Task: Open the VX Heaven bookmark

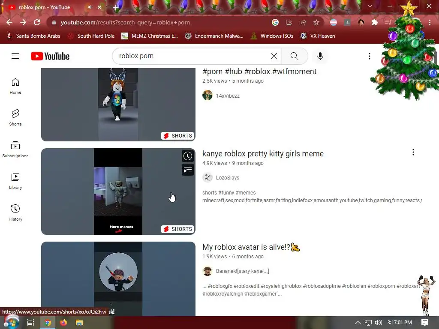Action: pyautogui.click(x=318, y=36)
